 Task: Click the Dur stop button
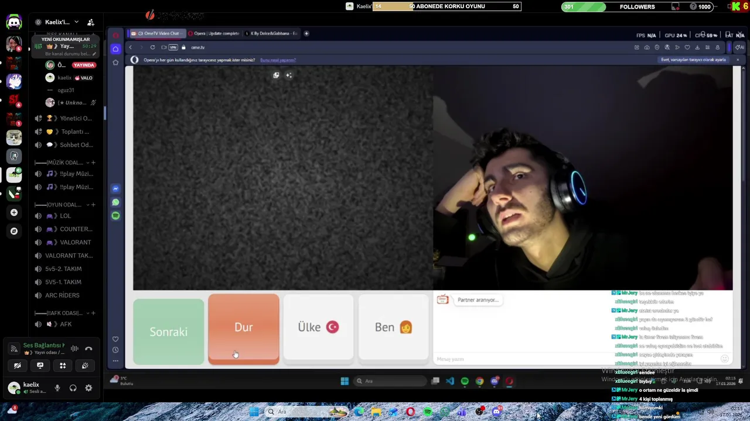[244, 329]
